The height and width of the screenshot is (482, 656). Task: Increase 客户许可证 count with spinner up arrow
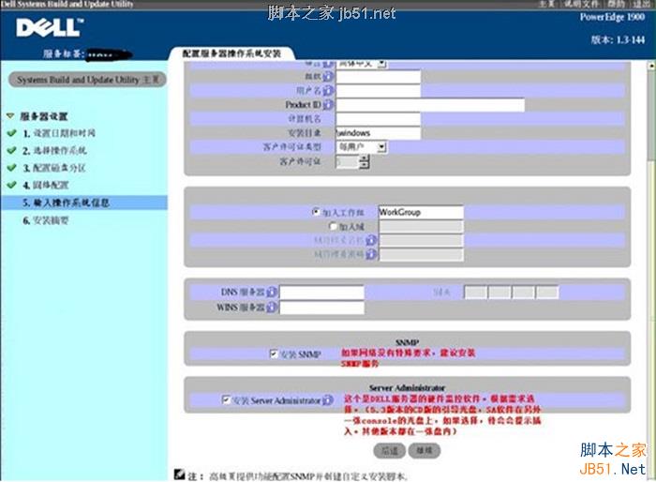(x=365, y=158)
